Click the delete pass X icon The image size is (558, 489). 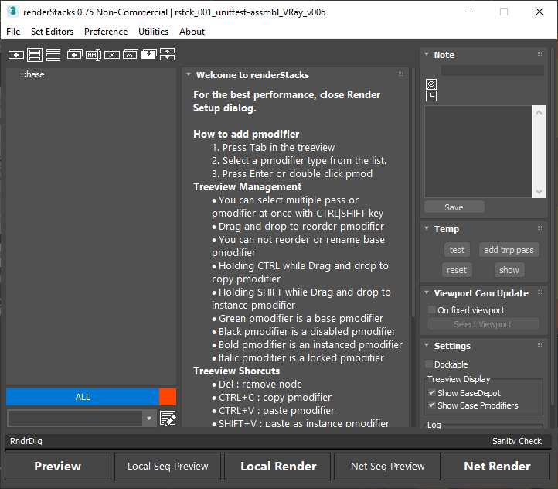click(x=112, y=55)
